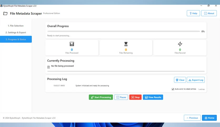The width and height of the screenshot is (220, 127).
Task: Click the Files/Second lightning bolt icon
Action: [180, 44]
